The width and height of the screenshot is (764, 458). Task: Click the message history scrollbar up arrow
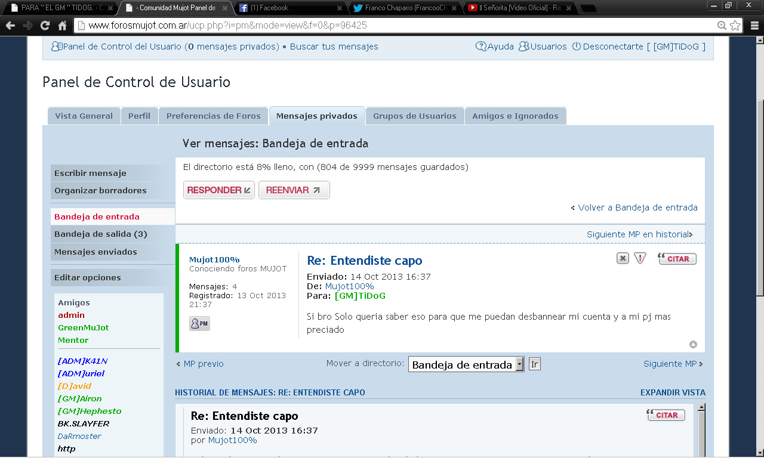pos(701,407)
